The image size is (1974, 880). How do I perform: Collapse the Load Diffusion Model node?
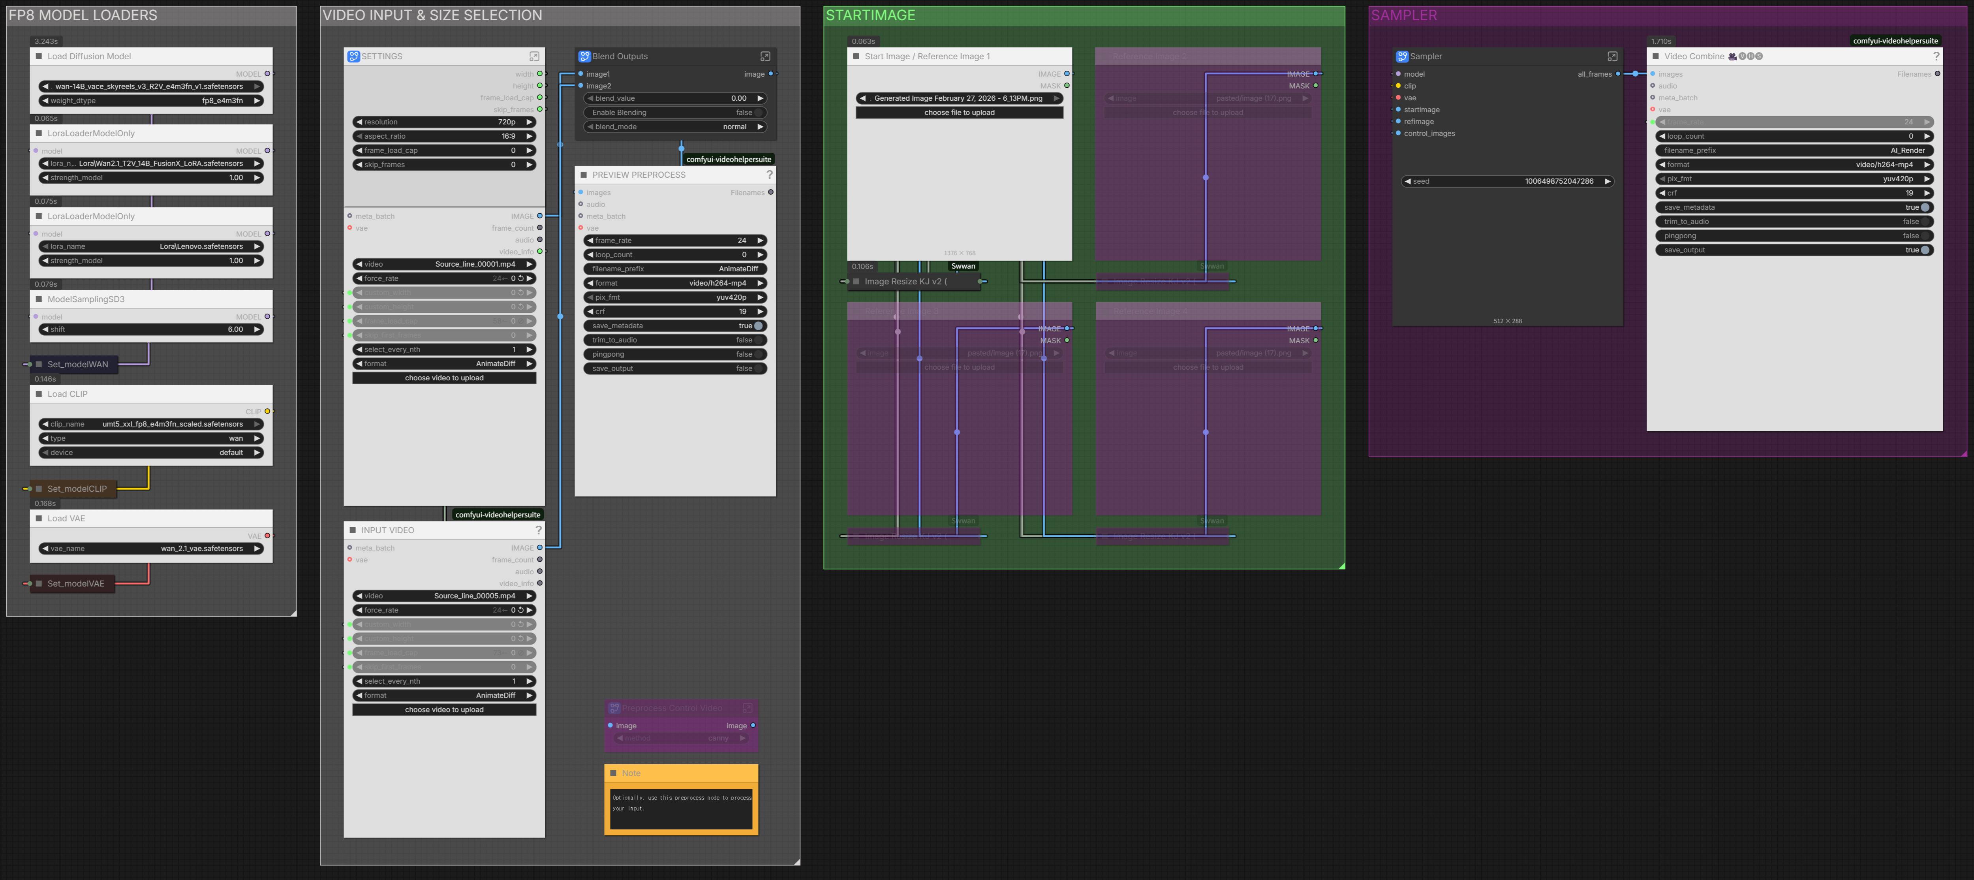39,56
